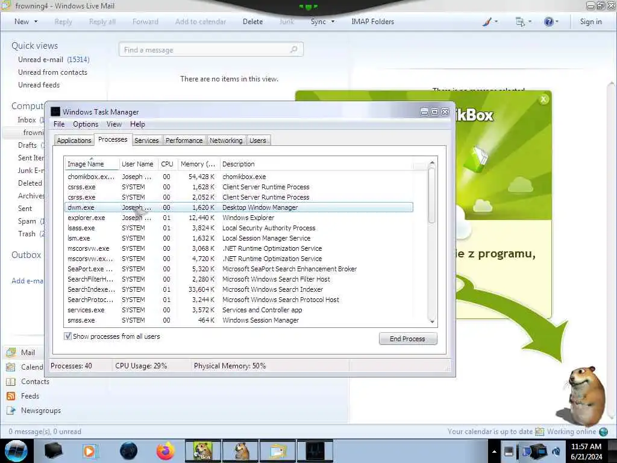Open the Contacts section icon
Screen dimensions: 617x463
click(x=11, y=382)
